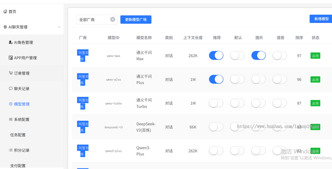
Task: Go to 订单管理
Action: click(32, 73)
